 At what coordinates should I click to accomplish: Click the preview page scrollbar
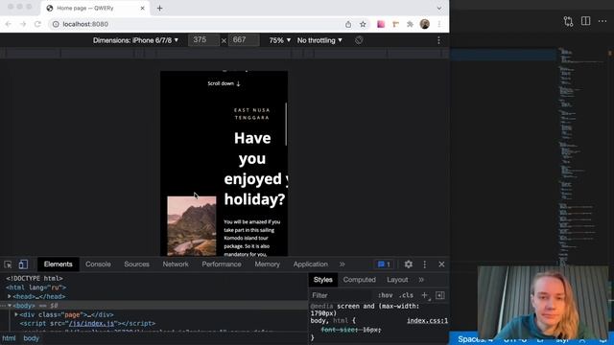coord(286,124)
